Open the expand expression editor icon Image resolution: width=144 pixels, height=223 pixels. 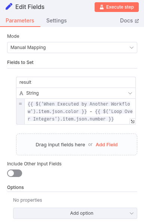[x=133, y=122]
